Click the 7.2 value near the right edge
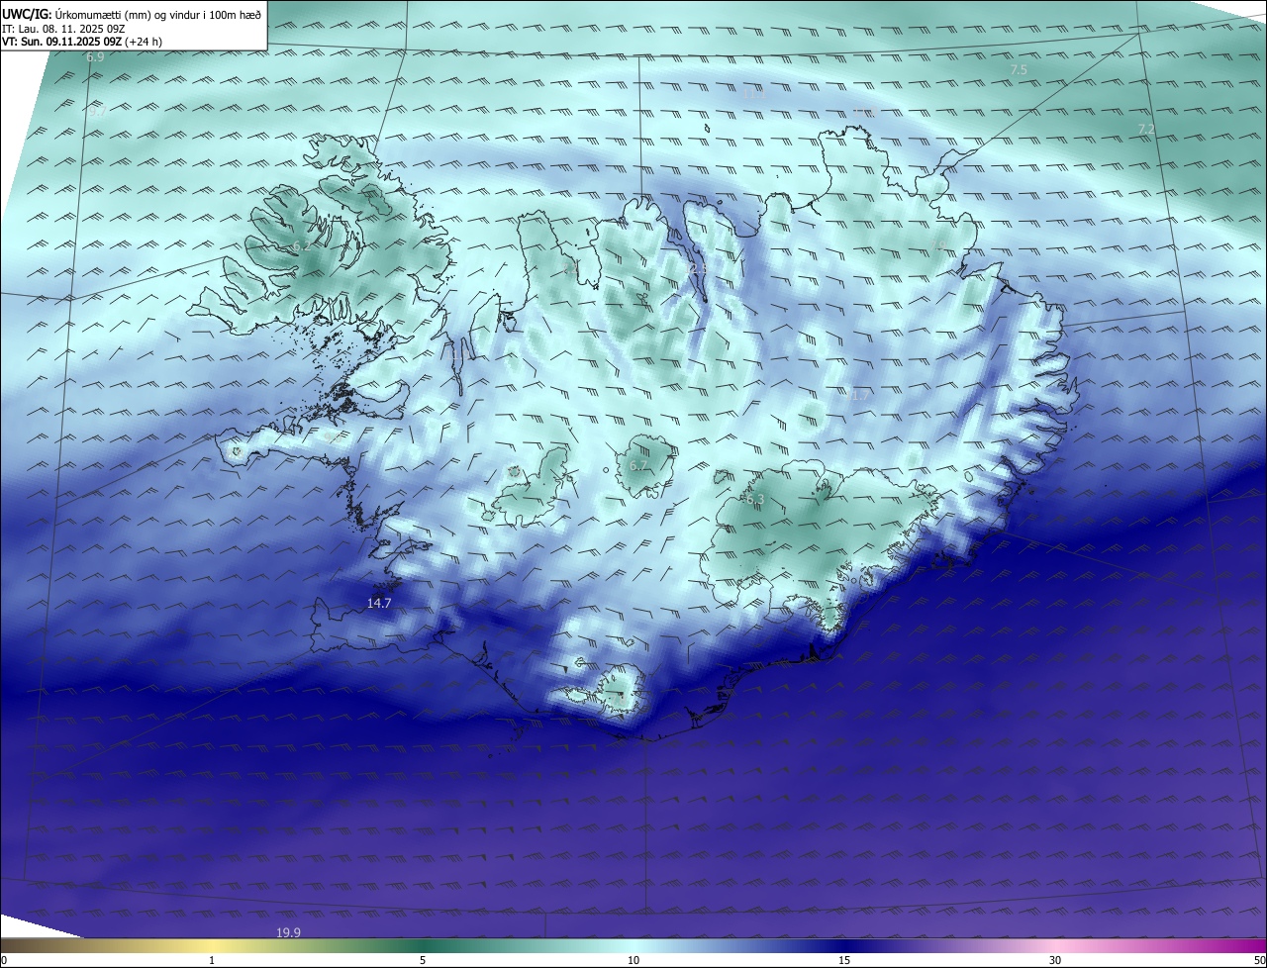The width and height of the screenshot is (1267, 968). point(1146,130)
